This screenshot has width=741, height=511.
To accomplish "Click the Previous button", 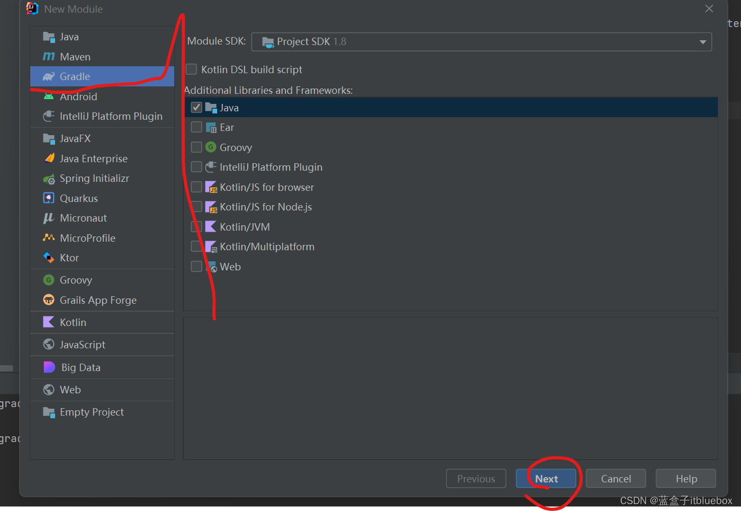I will (x=476, y=479).
